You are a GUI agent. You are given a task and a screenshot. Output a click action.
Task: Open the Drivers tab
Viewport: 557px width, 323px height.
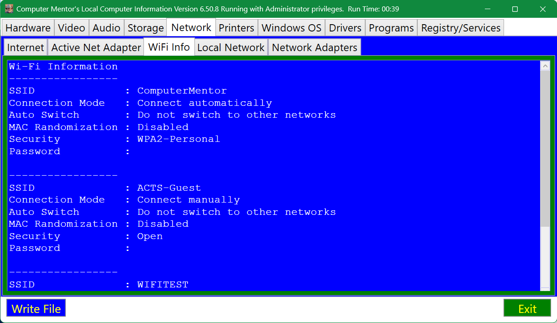pos(345,28)
